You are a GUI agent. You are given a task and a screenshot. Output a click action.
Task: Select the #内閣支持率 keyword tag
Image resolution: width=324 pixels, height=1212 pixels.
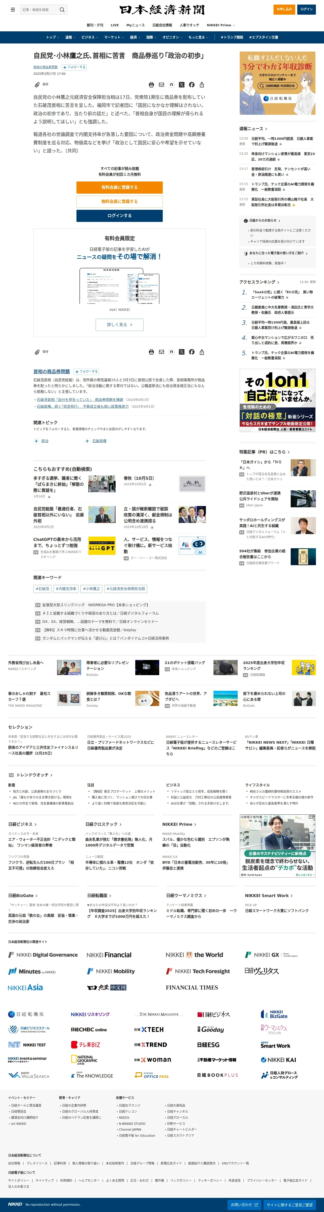click(66, 589)
